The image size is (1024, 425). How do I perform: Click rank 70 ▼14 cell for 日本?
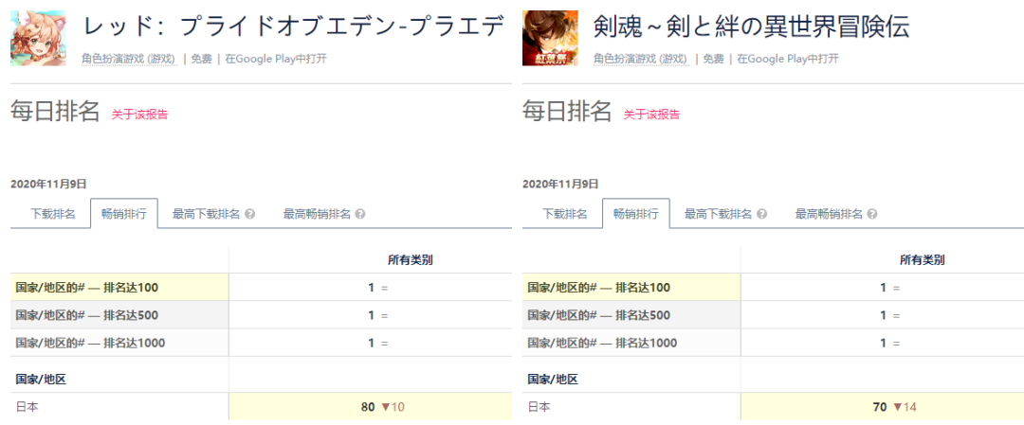pyautogui.click(x=883, y=407)
